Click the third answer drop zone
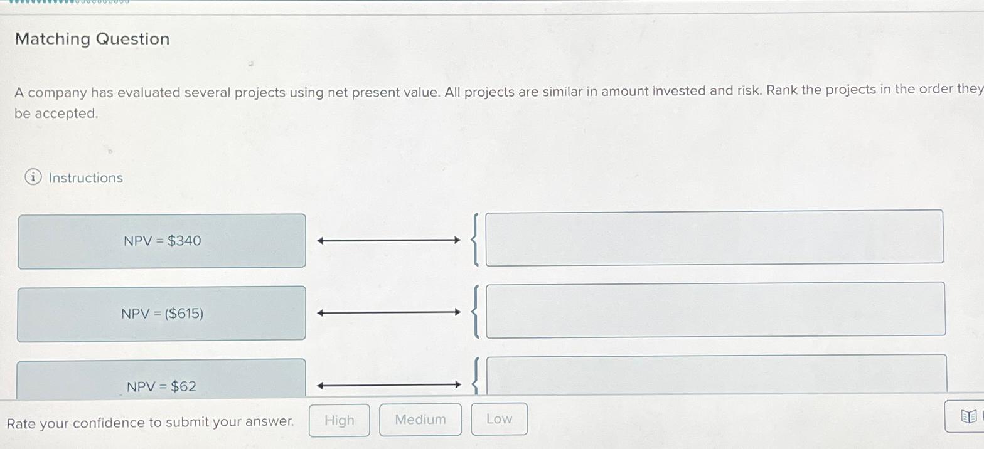This screenshot has height=449, width=984. 714,376
